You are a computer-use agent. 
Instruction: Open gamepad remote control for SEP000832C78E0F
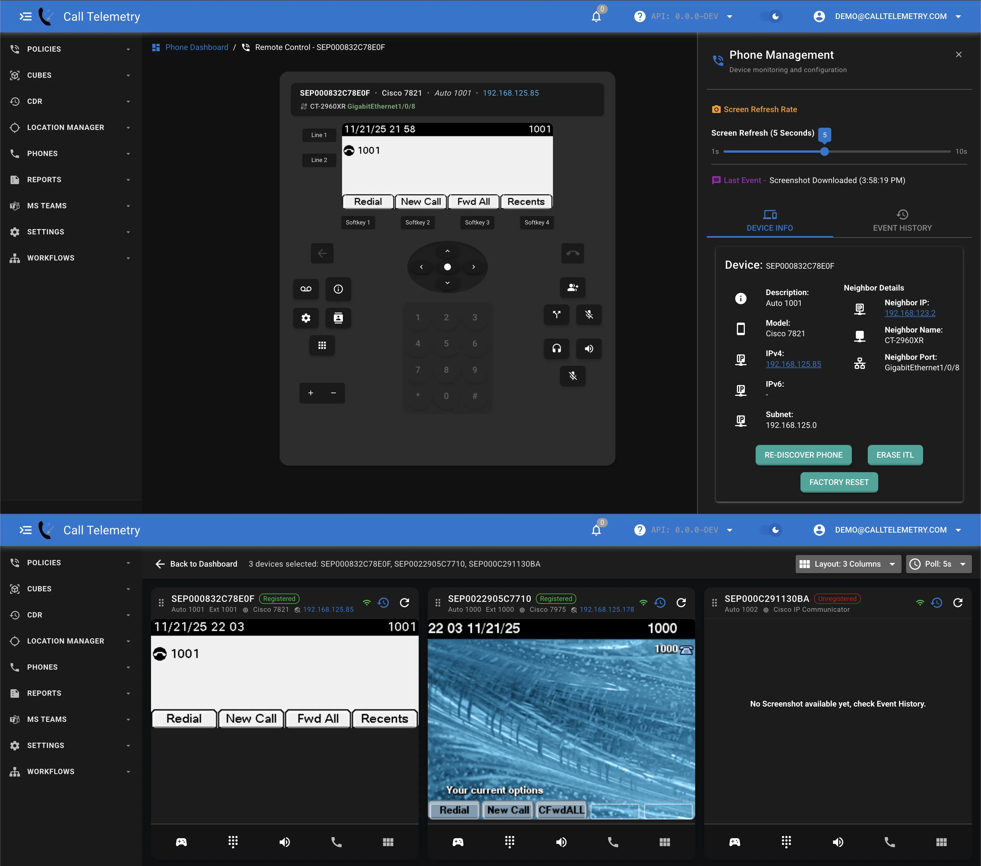(181, 842)
